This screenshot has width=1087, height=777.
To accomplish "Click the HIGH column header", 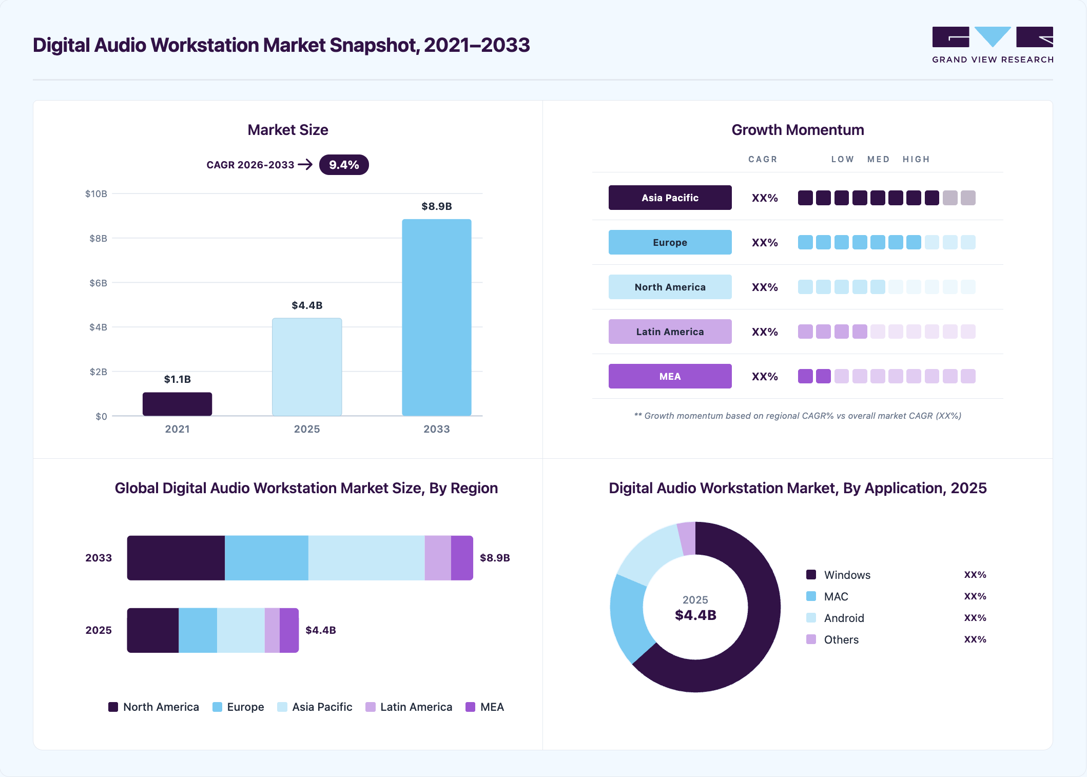I will [916, 159].
